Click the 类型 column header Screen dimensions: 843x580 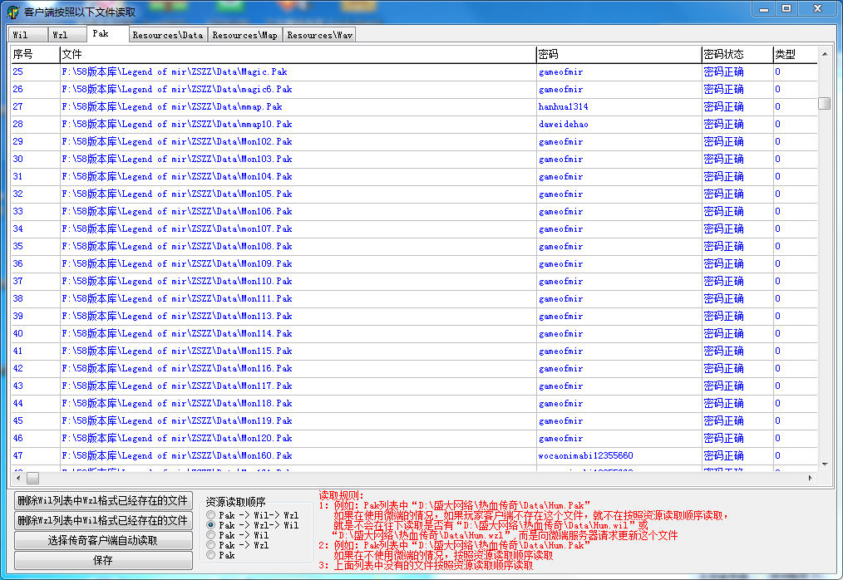click(795, 54)
